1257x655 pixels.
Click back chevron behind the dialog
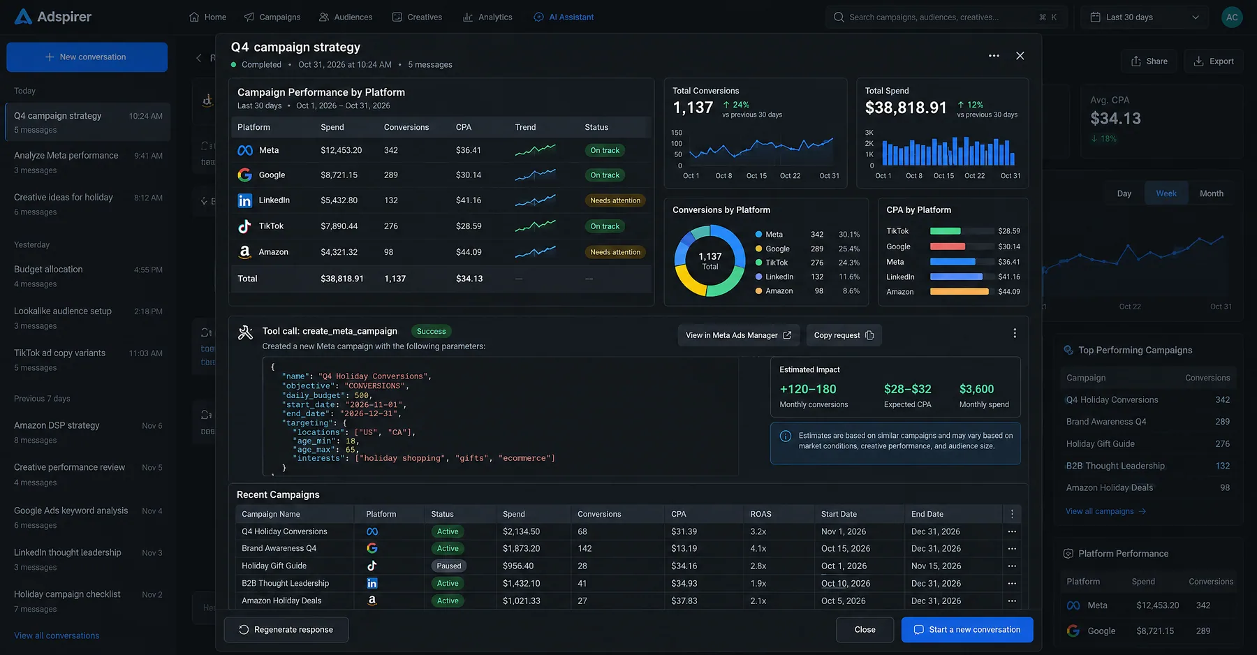199,58
